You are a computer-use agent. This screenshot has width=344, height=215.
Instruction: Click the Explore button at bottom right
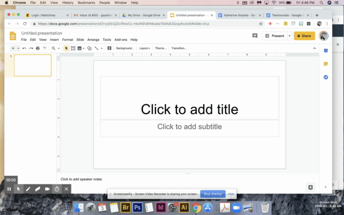[x=311, y=188]
